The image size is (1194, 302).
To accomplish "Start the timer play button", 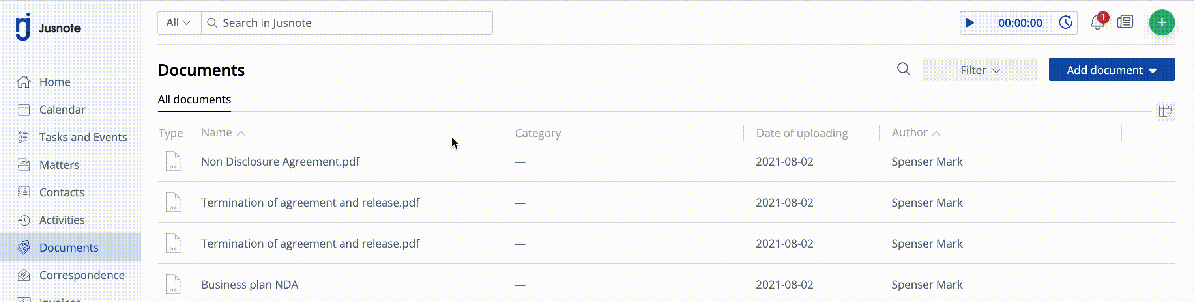I will point(969,23).
